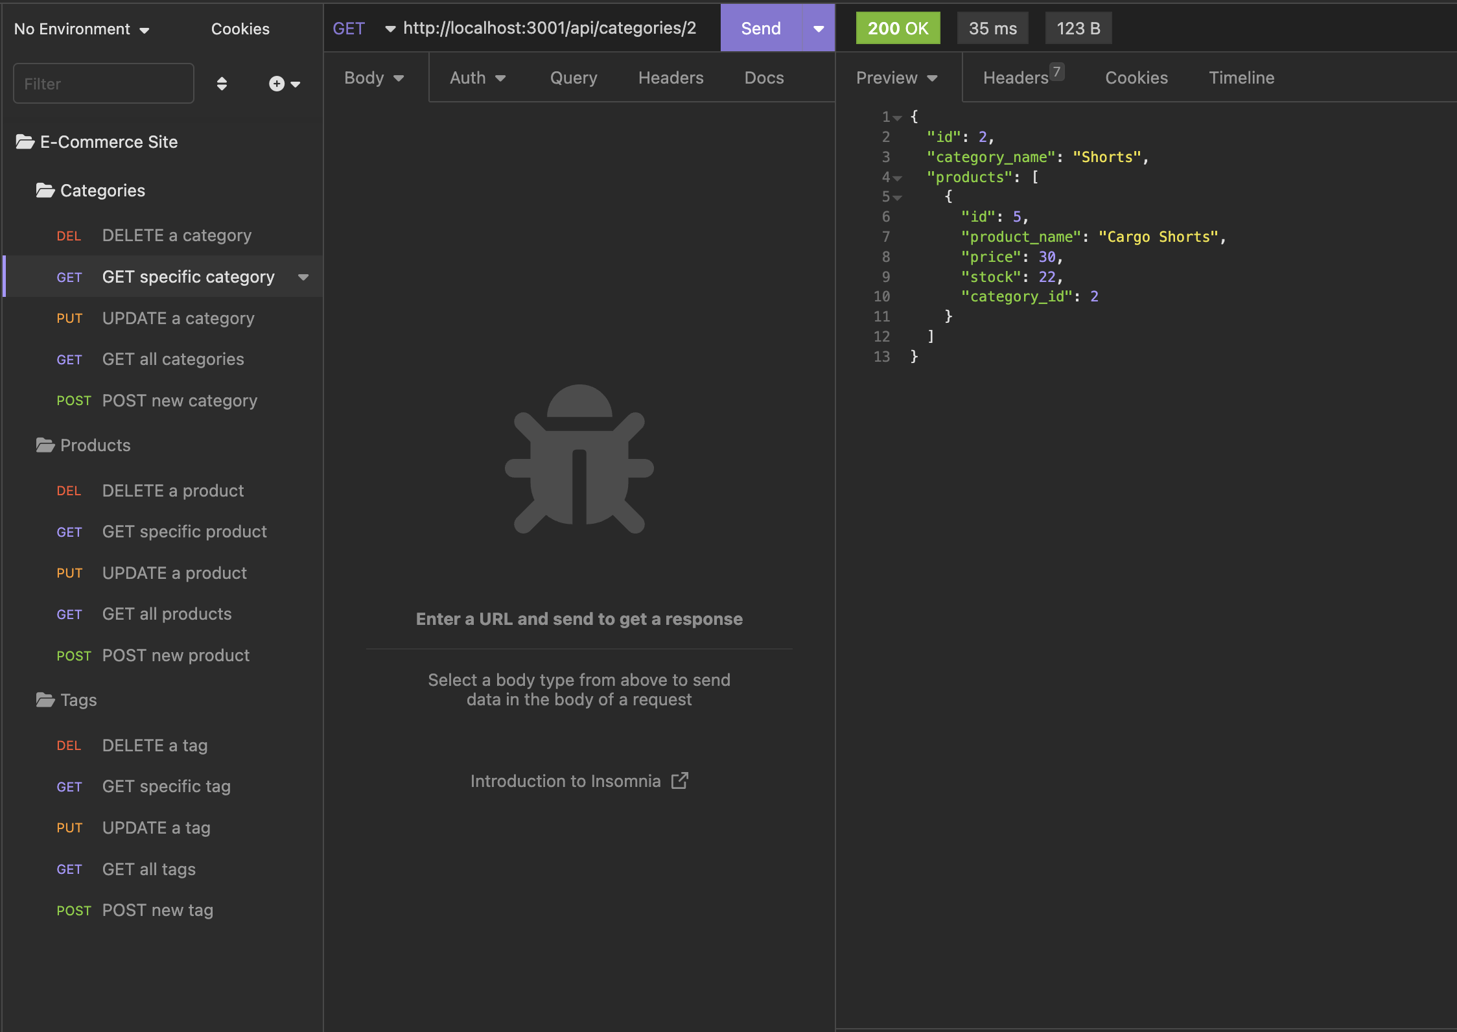The width and height of the screenshot is (1457, 1032).
Task: Open the Preview mode dropdown
Action: [896, 77]
